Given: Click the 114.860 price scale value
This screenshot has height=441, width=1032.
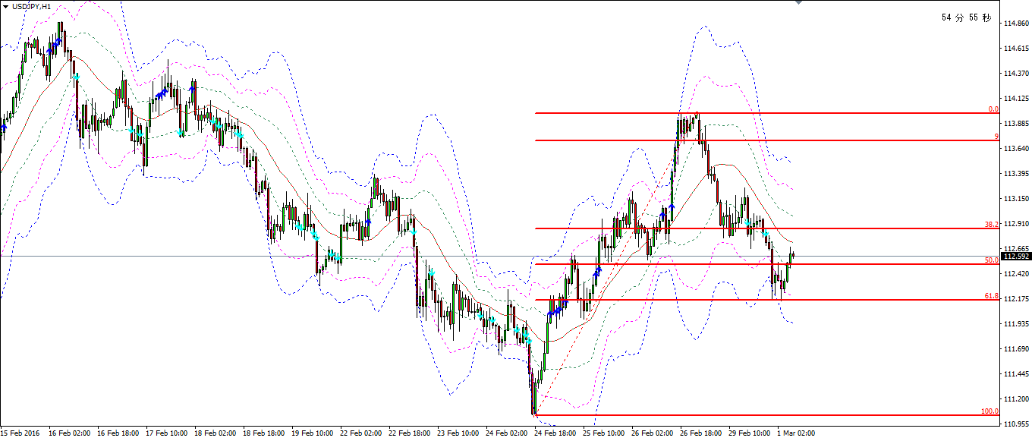Looking at the screenshot, I should [x=1016, y=24].
